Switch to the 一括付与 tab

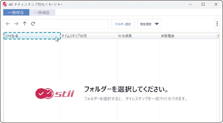16,12
